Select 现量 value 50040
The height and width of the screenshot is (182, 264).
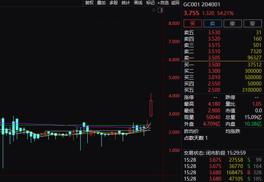[213, 117]
